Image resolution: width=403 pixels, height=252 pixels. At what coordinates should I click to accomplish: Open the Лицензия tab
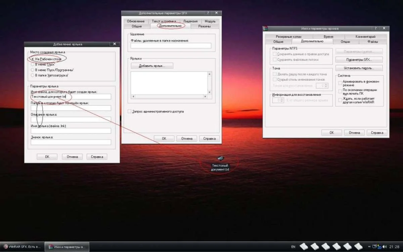coord(190,21)
